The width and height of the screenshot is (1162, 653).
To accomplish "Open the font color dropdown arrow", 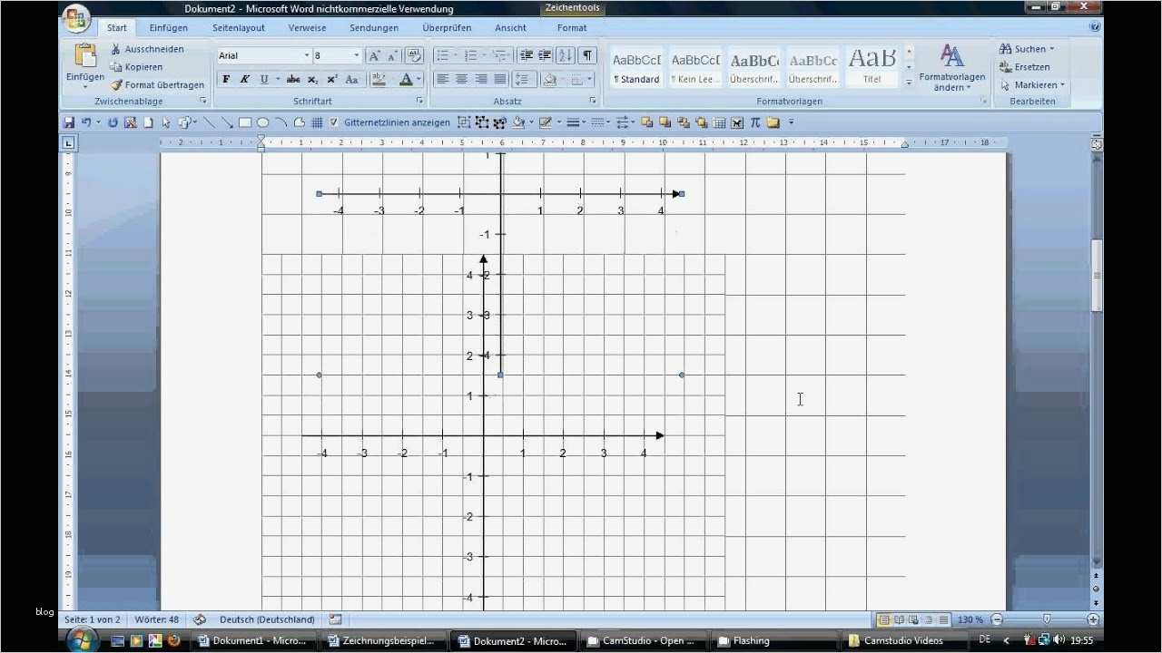I will 419,80.
